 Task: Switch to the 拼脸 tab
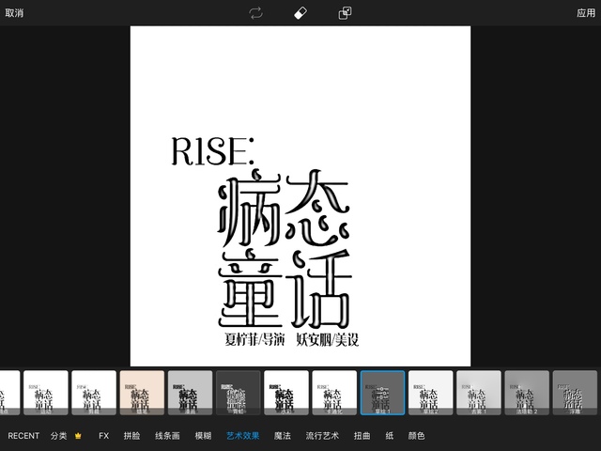pyautogui.click(x=131, y=436)
